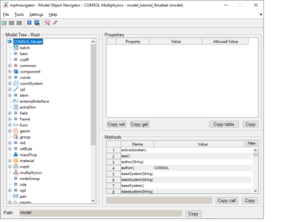Viewport: 300px width, 222px height.
Task: Click the Copy table button
Action: (x=224, y=125)
